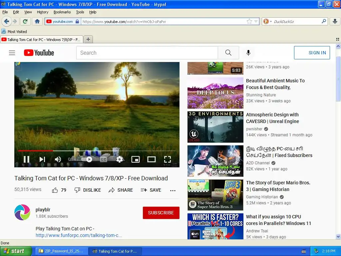Open the Help menu
This screenshot has height=256, width=341.
93,12
